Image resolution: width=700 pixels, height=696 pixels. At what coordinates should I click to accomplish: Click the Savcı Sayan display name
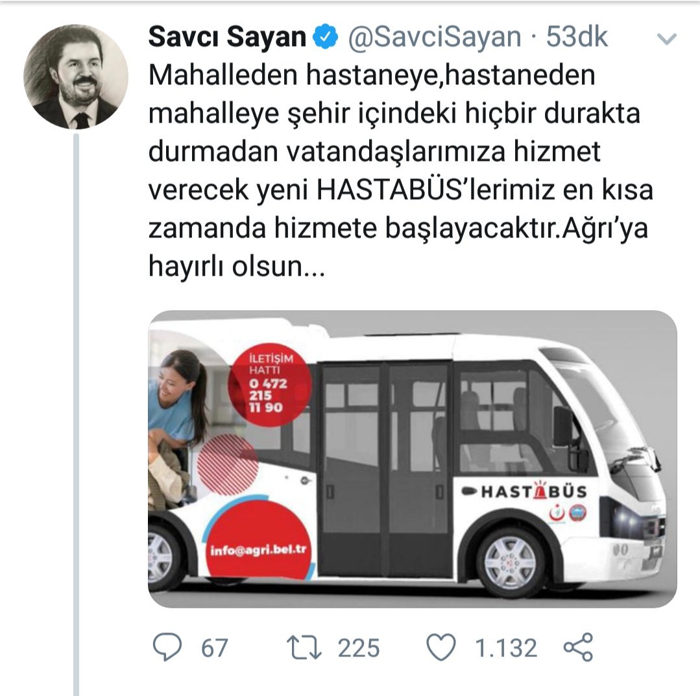tap(227, 36)
